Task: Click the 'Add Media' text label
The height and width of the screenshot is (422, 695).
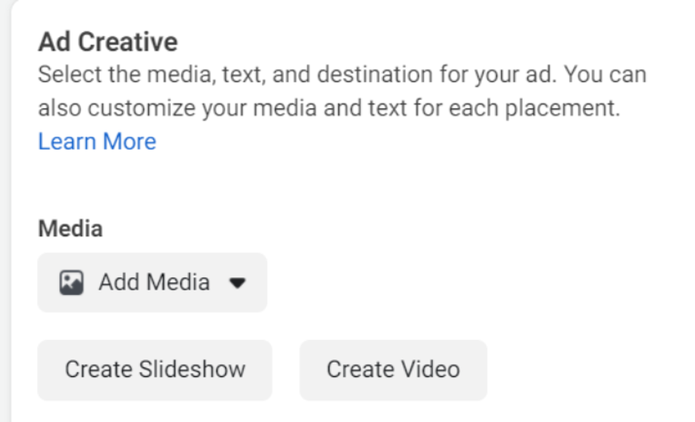Action: 154,282
